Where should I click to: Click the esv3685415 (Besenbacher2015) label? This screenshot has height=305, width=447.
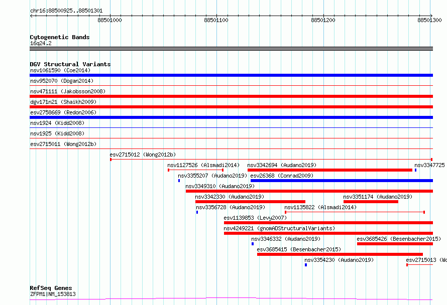(299, 249)
